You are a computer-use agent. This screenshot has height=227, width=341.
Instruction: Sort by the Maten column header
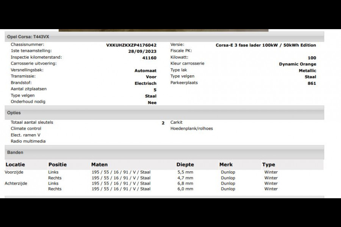coord(99,165)
